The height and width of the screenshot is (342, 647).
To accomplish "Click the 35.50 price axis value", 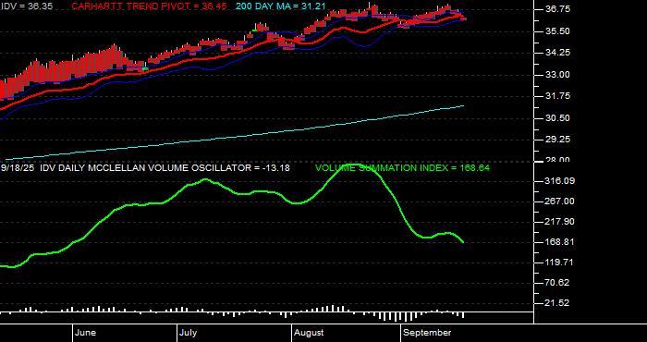I will point(558,31).
